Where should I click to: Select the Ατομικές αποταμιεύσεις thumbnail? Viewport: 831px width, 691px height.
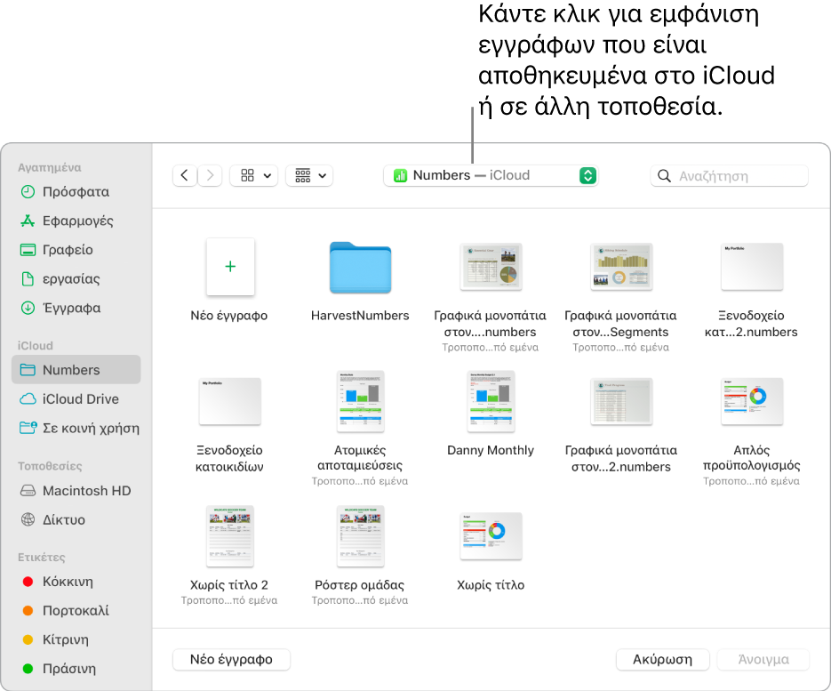(x=360, y=401)
